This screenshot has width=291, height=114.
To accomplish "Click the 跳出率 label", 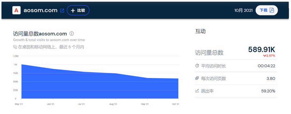I will tap(207, 91).
